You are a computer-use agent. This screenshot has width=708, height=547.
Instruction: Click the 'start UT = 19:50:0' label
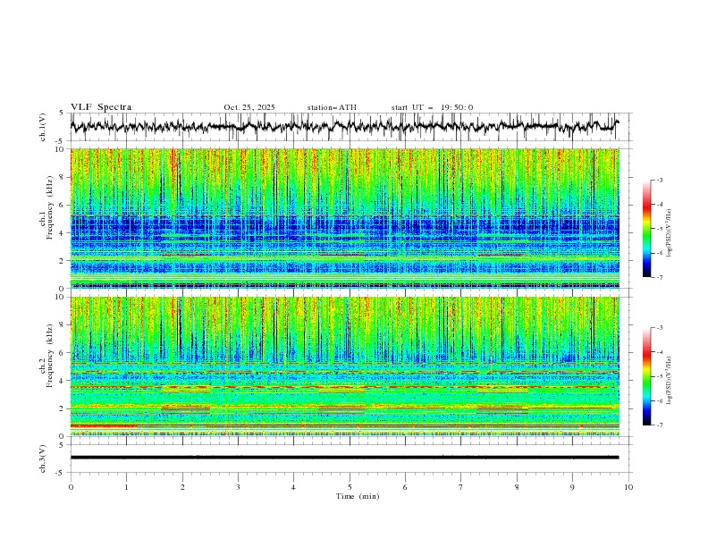point(432,107)
